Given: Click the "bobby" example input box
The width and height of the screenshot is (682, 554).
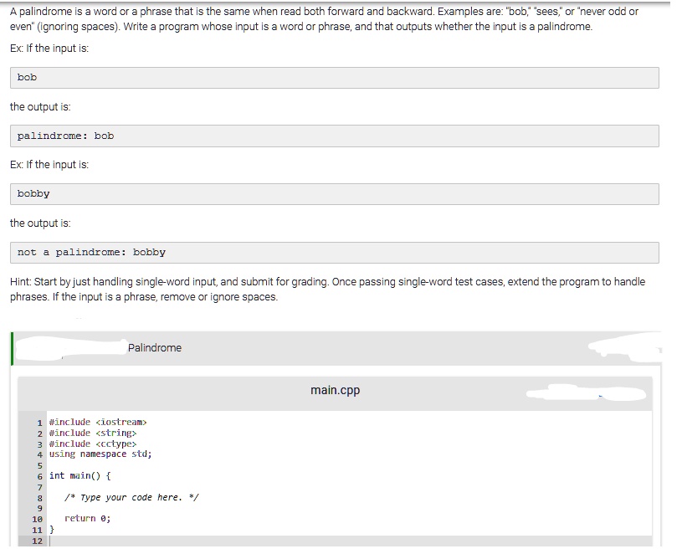Looking at the screenshot, I should pos(335,194).
